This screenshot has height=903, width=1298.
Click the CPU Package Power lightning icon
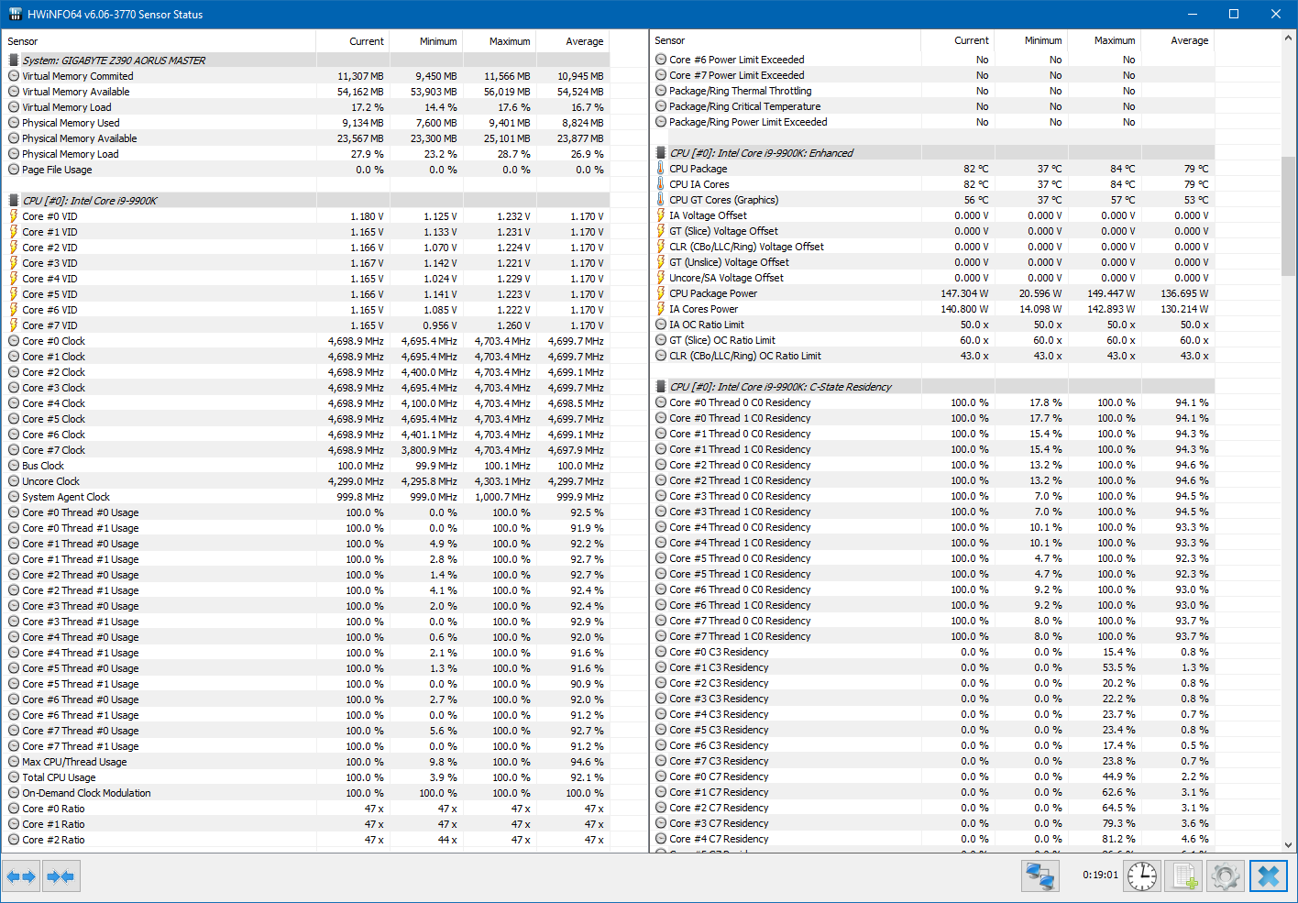coord(661,293)
